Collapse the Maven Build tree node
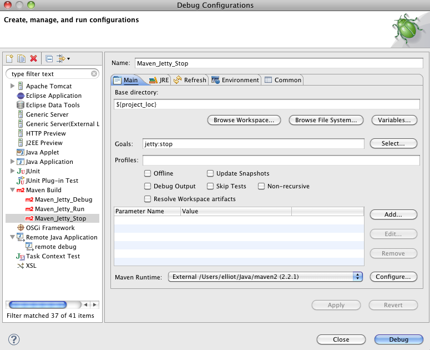 pyautogui.click(x=12, y=190)
